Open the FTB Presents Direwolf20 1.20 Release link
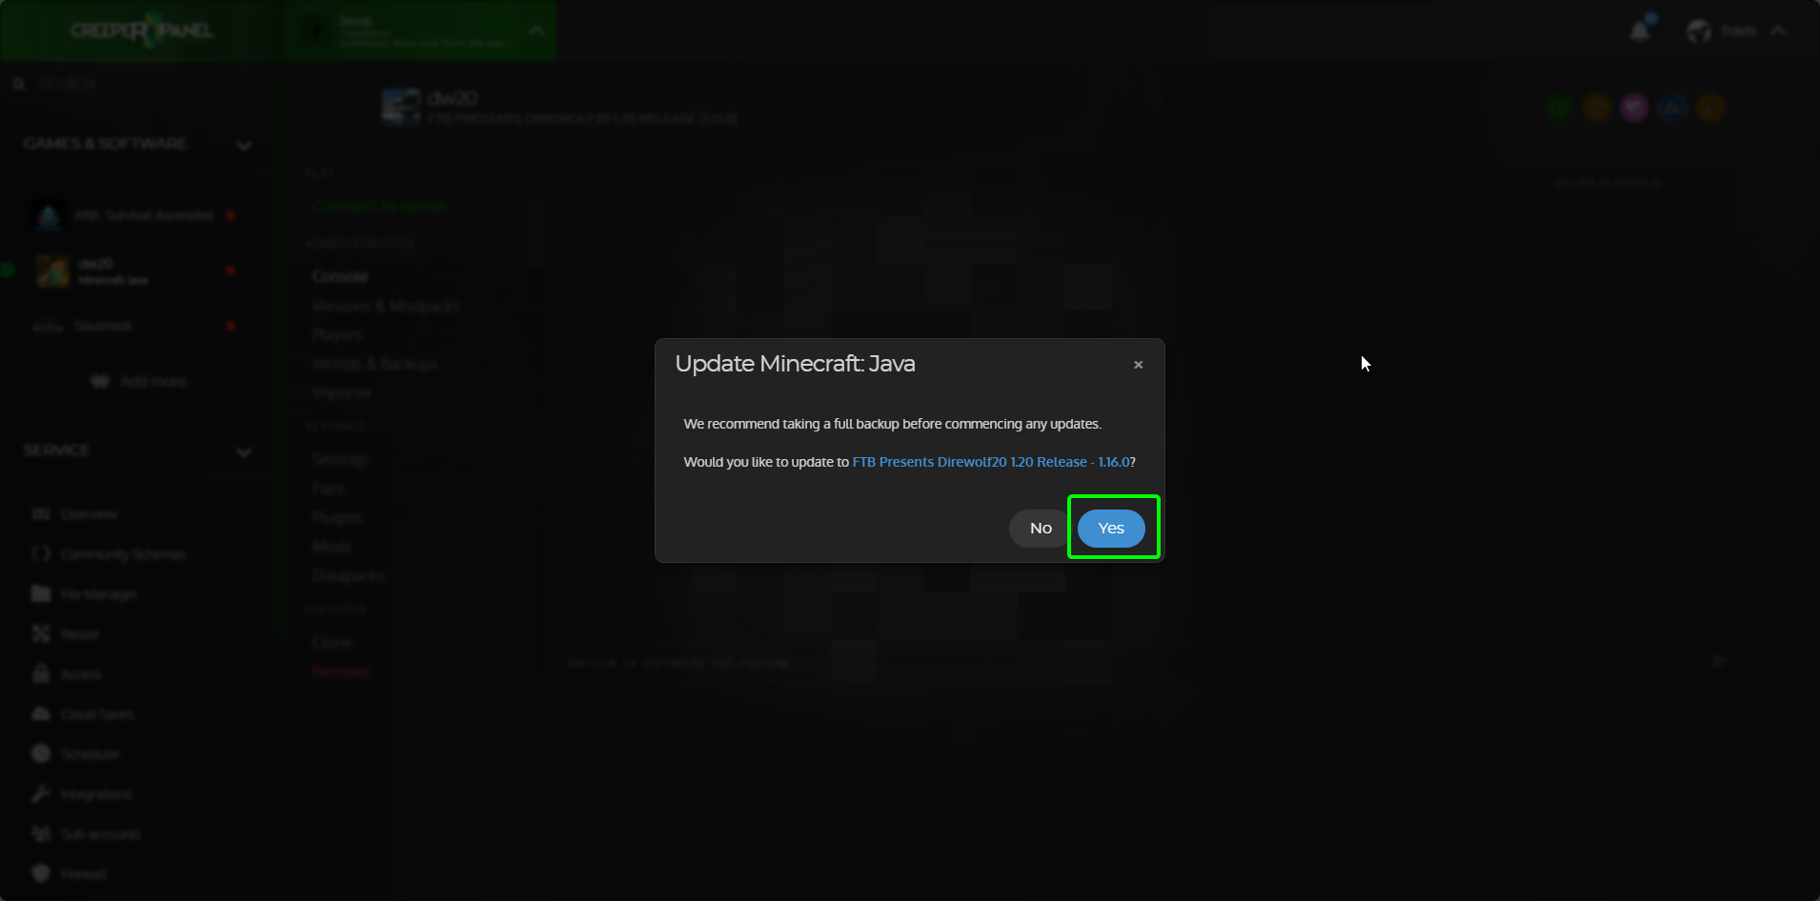This screenshot has height=901, width=1820. coord(991,462)
